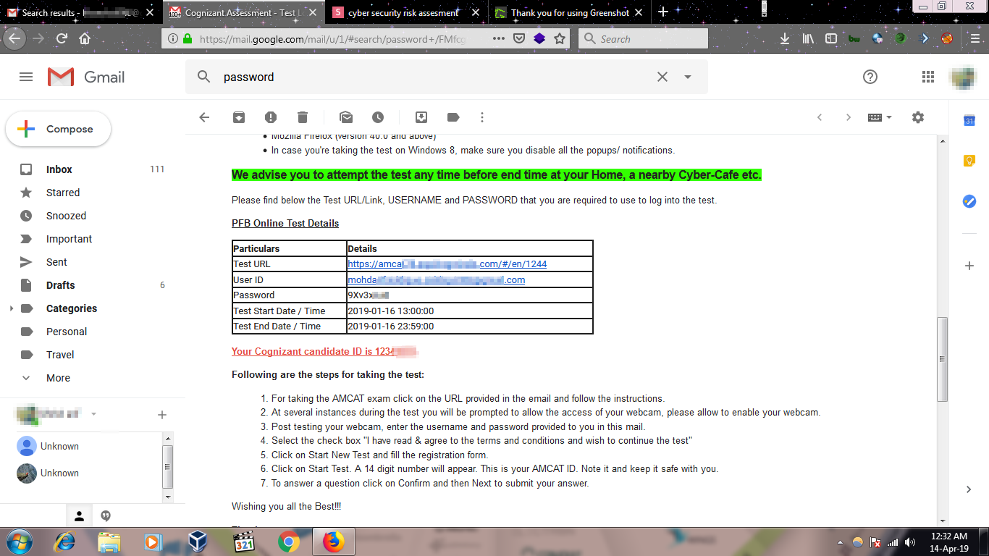The height and width of the screenshot is (556, 989).
Task: Open the amcat Test URL link
Action: tap(447, 264)
